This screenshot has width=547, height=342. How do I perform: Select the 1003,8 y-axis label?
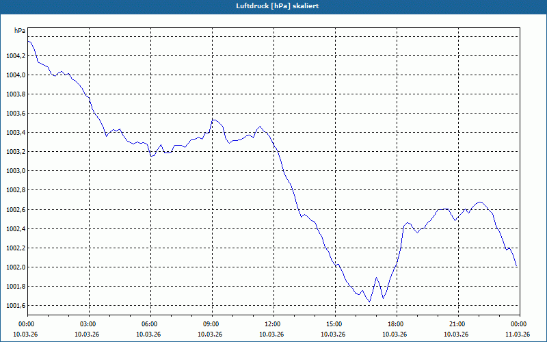(x=16, y=94)
